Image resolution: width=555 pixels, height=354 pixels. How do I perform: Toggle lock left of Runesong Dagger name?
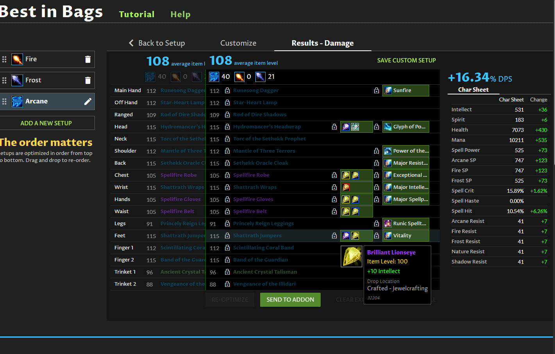pyautogui.click(x=227, y=91)
